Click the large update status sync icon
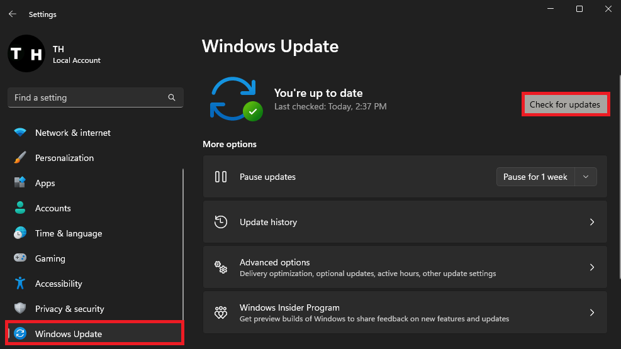The width and height of the screenshot is (621, 349). pyautogui.click(x=236, y=99)
